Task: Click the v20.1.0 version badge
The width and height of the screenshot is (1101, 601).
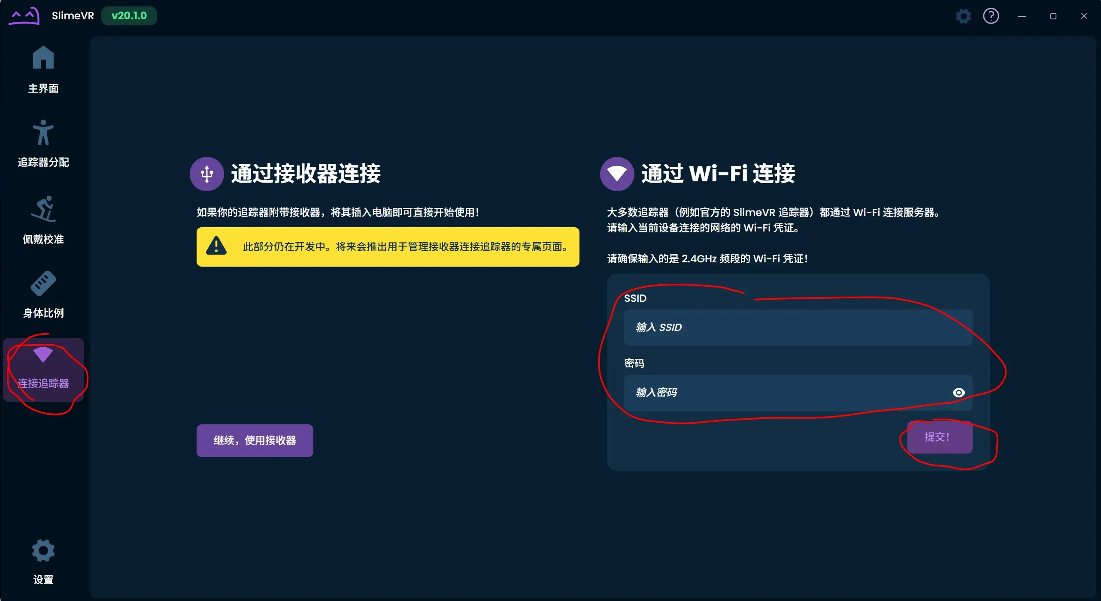Action: pyautogui.click(x=129, y=16)
